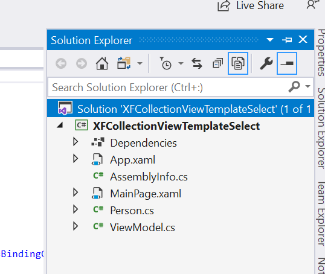Click Sync with Active Document arrows
The image size is (325, 274).
click(x=197, y=63)
